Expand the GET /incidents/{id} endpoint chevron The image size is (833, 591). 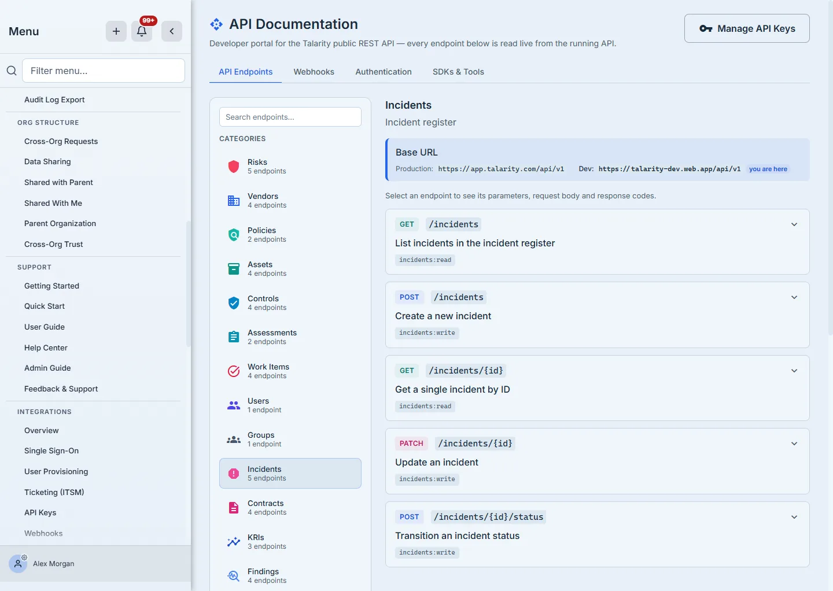pos(794,371)
